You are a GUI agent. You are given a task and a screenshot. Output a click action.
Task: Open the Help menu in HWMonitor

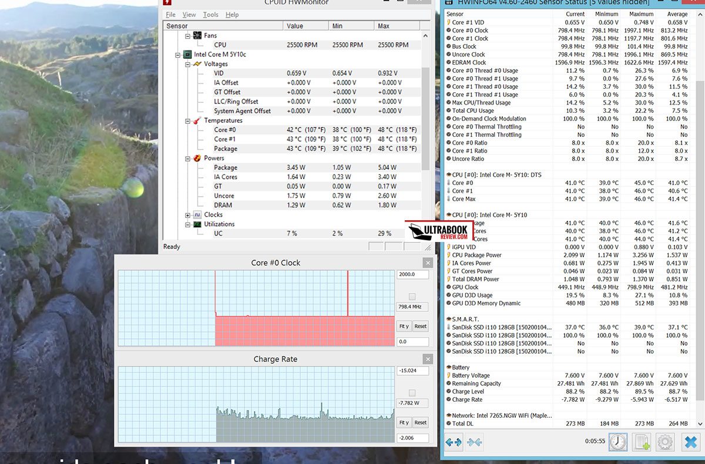pyautogui.click(x=232, y=15)
